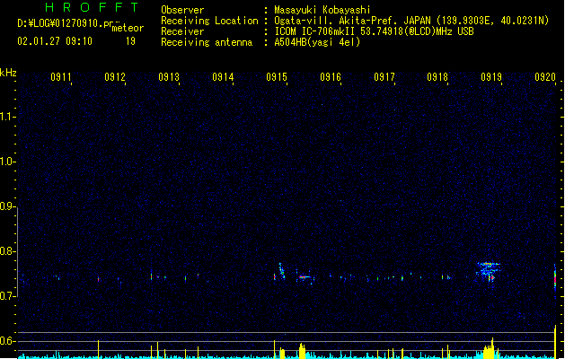Click the 0916 time marker
The height and width of the screenshot is (359, 565).
(331, 77)
